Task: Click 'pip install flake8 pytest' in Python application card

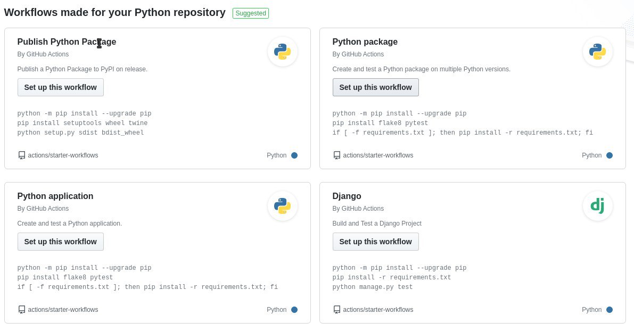Action: tap(65, 277)
